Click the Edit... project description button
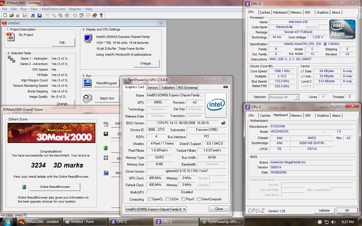Screen dimensions: 362x226 [x=63, y=43]
